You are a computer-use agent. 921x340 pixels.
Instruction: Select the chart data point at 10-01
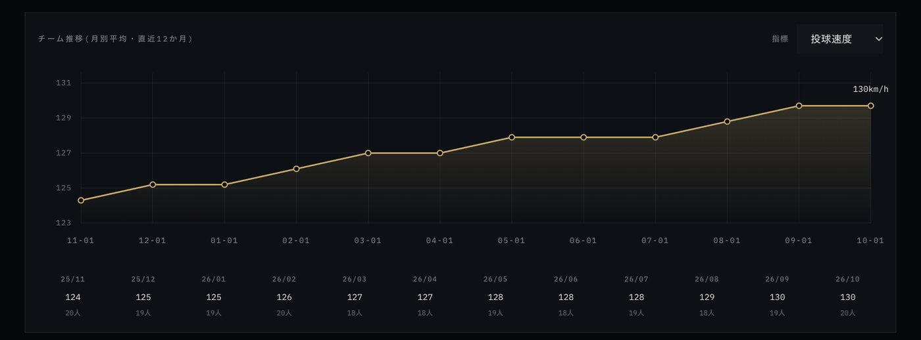click(870, 106)
